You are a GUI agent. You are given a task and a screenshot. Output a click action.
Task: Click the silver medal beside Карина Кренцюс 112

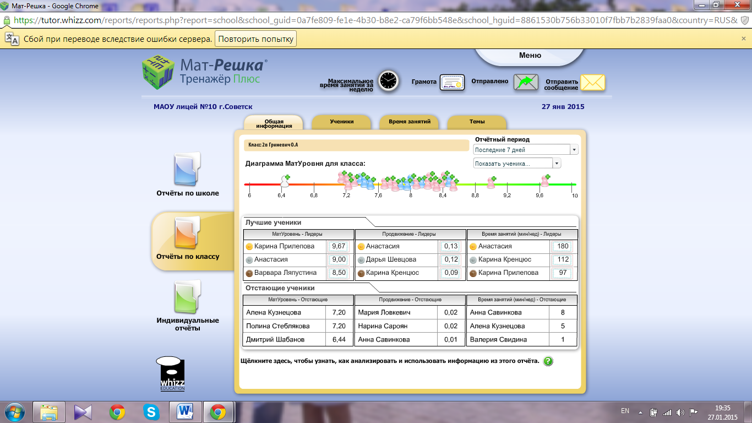click(x=473, y=260)
